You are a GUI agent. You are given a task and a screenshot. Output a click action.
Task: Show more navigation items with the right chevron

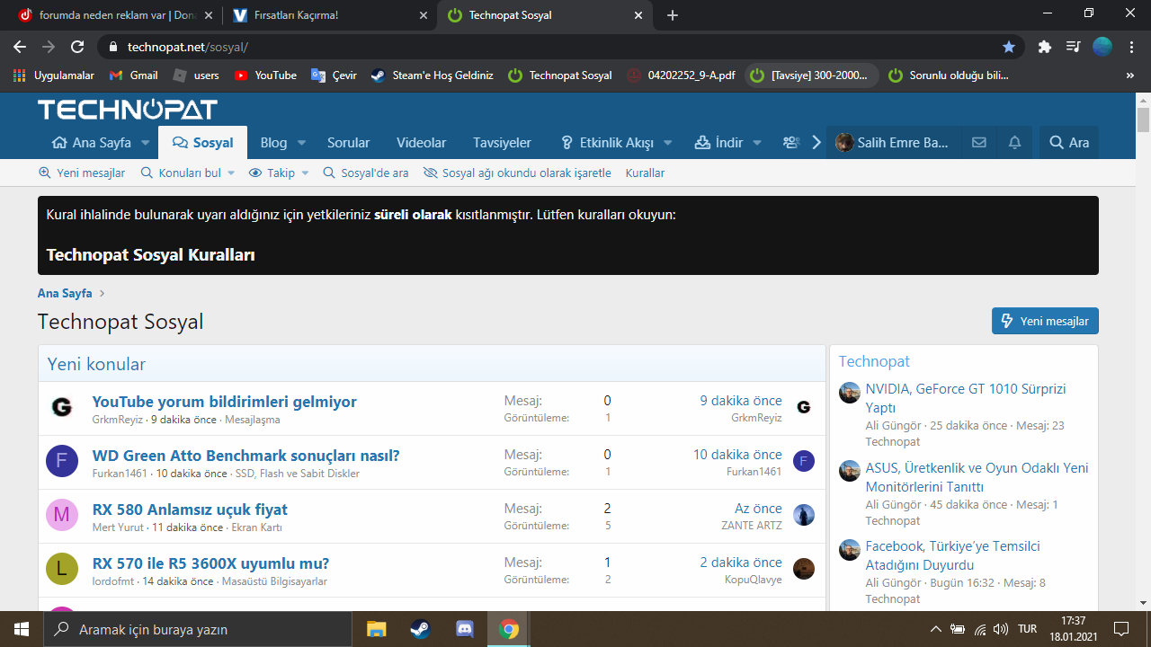point(816,142)
